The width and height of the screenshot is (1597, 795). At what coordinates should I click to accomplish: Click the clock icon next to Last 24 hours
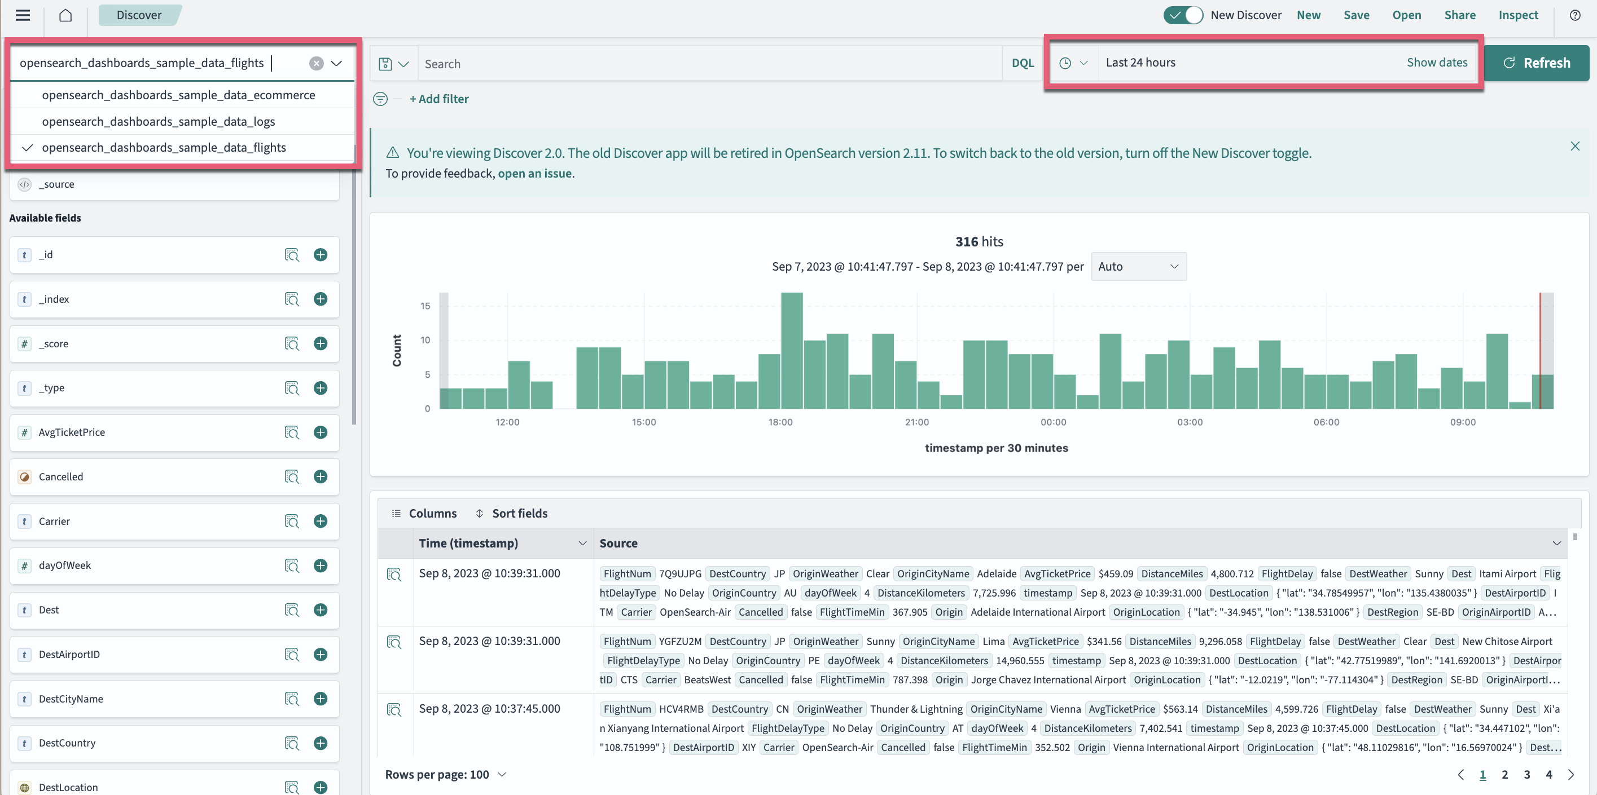point(1065,62)
